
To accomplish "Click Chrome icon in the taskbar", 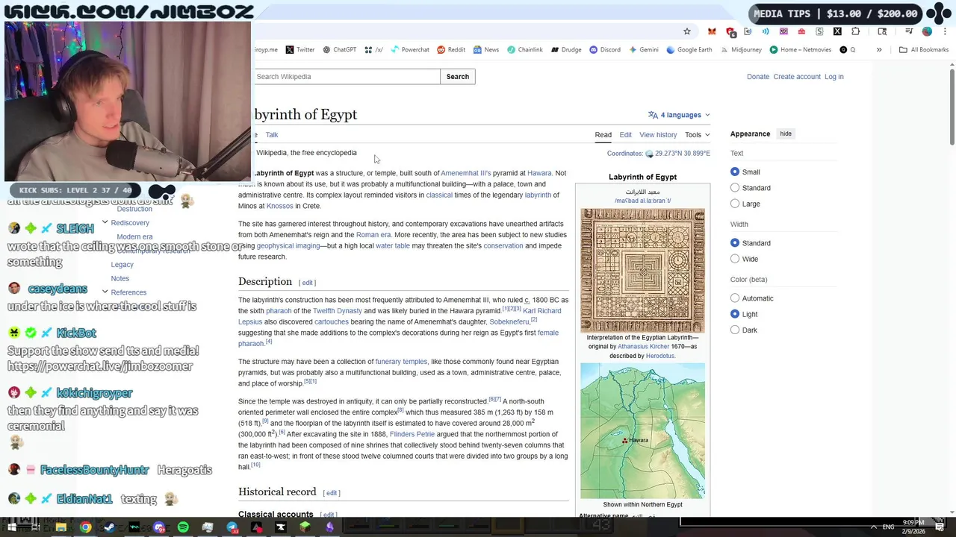I will (86, 527).
